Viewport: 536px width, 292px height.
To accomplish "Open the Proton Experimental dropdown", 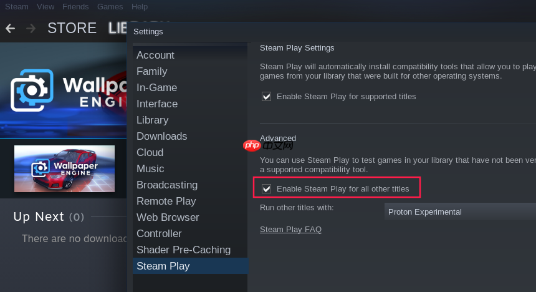I will (x=460, y=212).
